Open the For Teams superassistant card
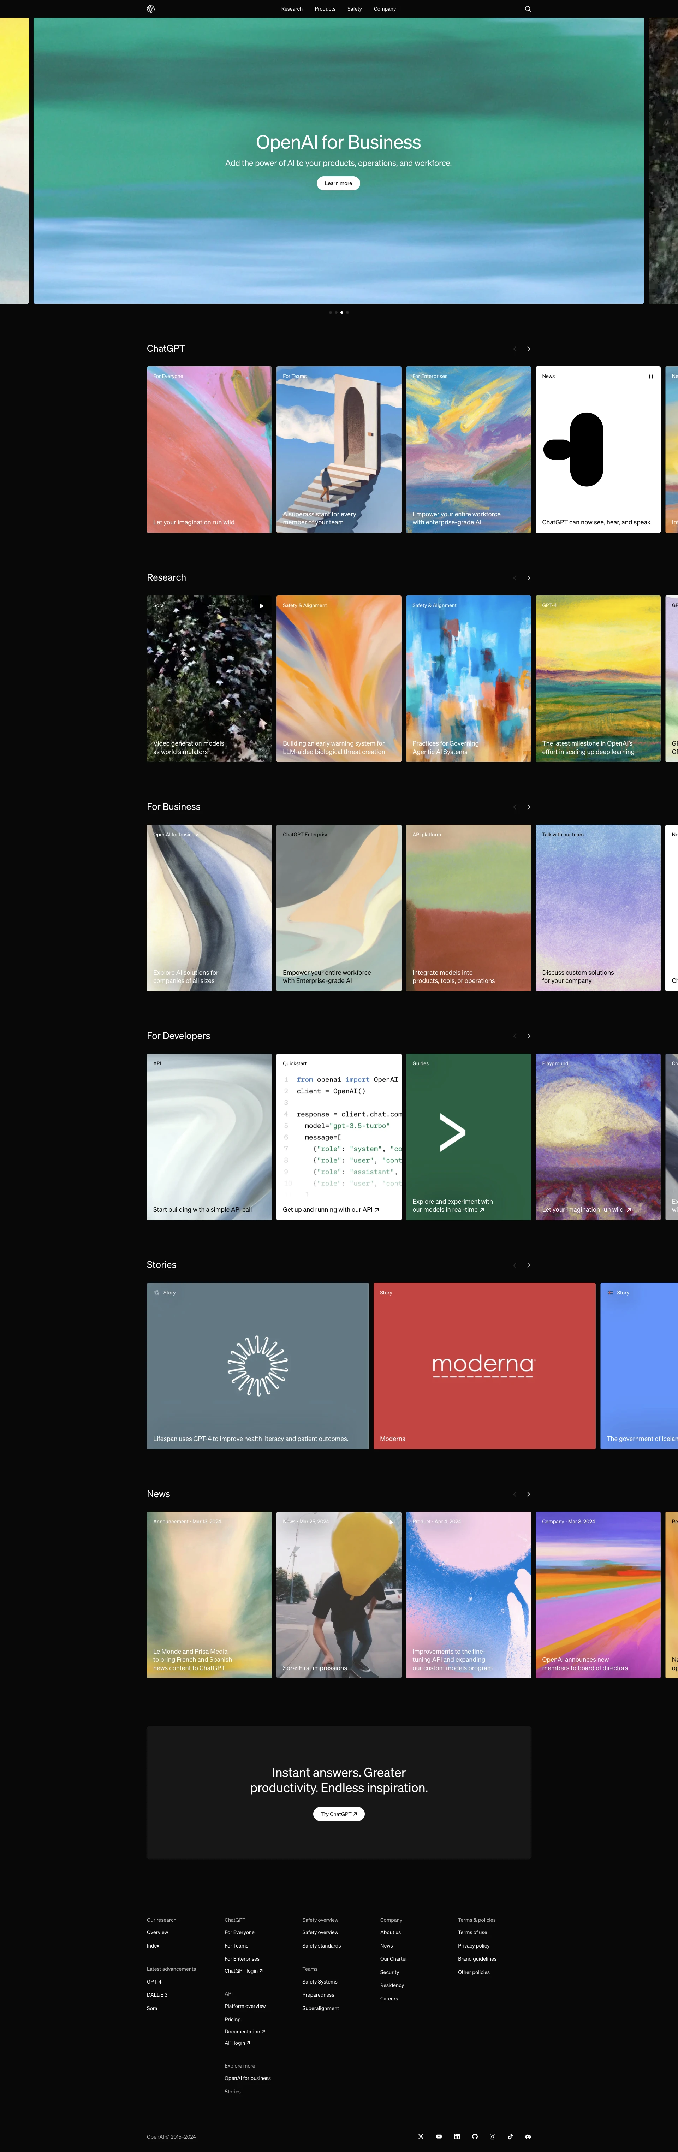The height and width of the screenshot is (2152, 678). coord(339,450)
